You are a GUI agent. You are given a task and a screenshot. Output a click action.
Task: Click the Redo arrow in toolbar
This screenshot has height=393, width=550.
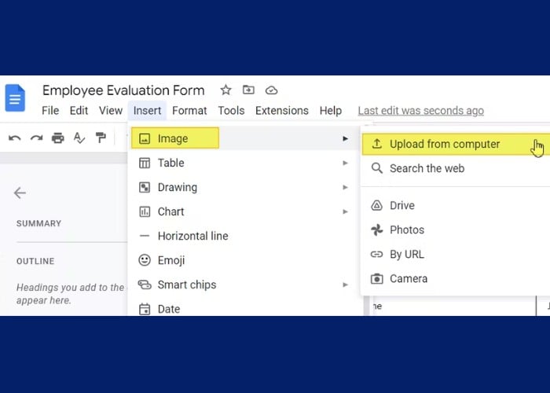pos(36,138)
